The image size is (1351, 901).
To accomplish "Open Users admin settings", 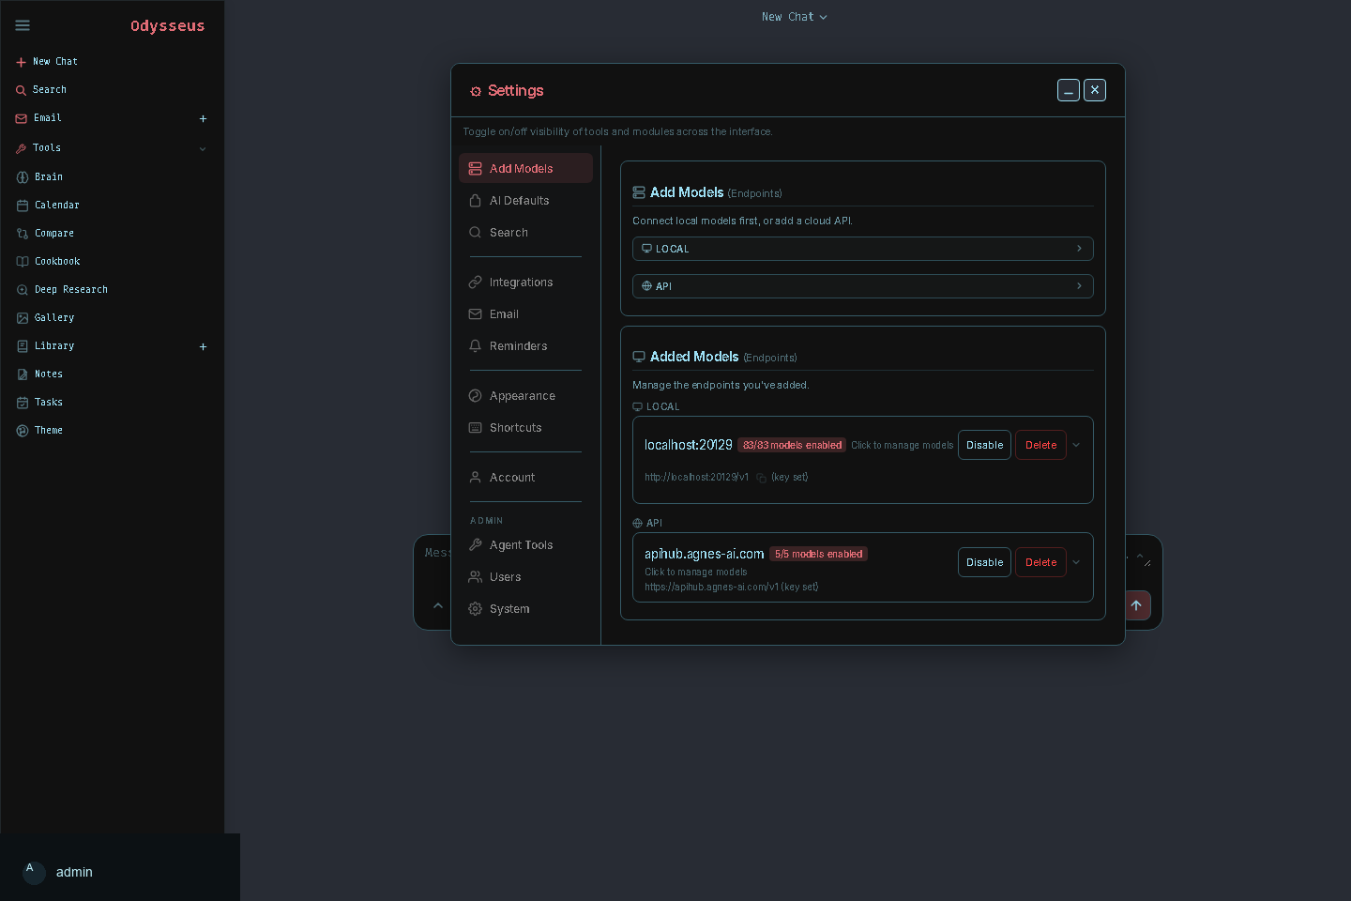I will click(x=525, y=576).
